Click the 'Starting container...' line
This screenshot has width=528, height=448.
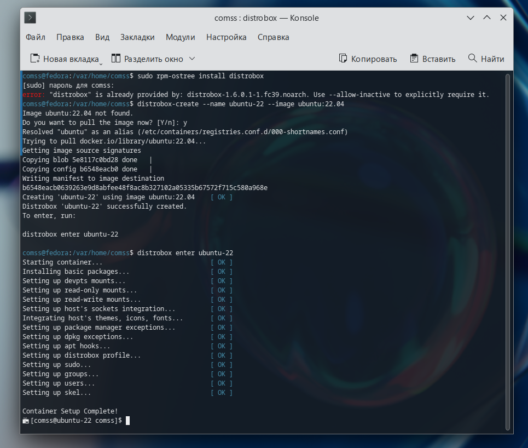62,262
